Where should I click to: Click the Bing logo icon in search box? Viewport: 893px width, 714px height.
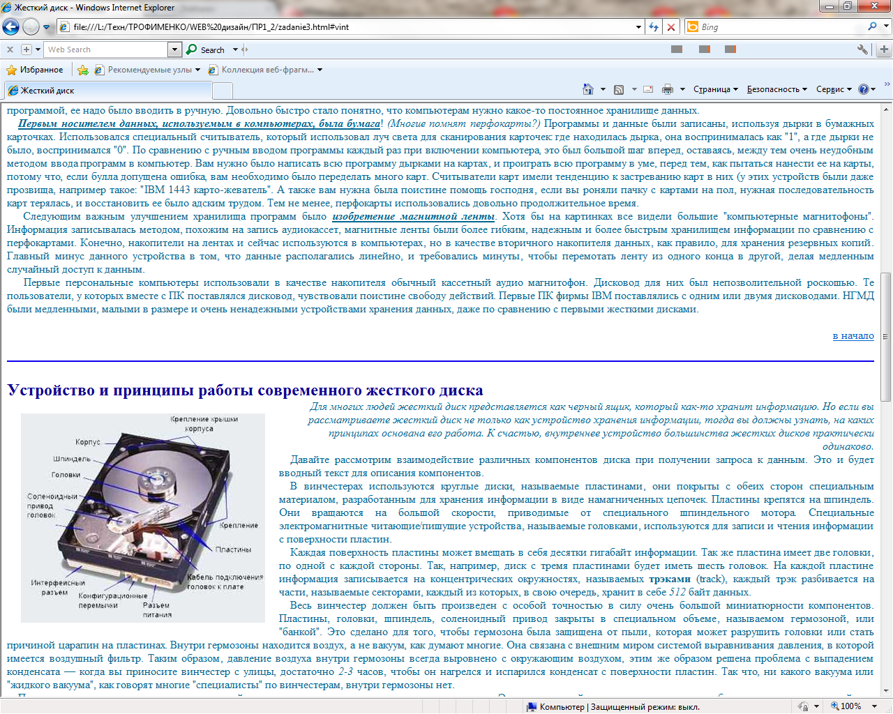693,26
